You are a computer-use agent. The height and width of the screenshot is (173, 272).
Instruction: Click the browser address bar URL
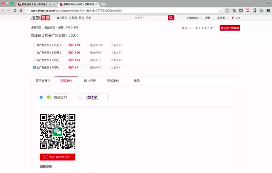(x=76, y=11)
